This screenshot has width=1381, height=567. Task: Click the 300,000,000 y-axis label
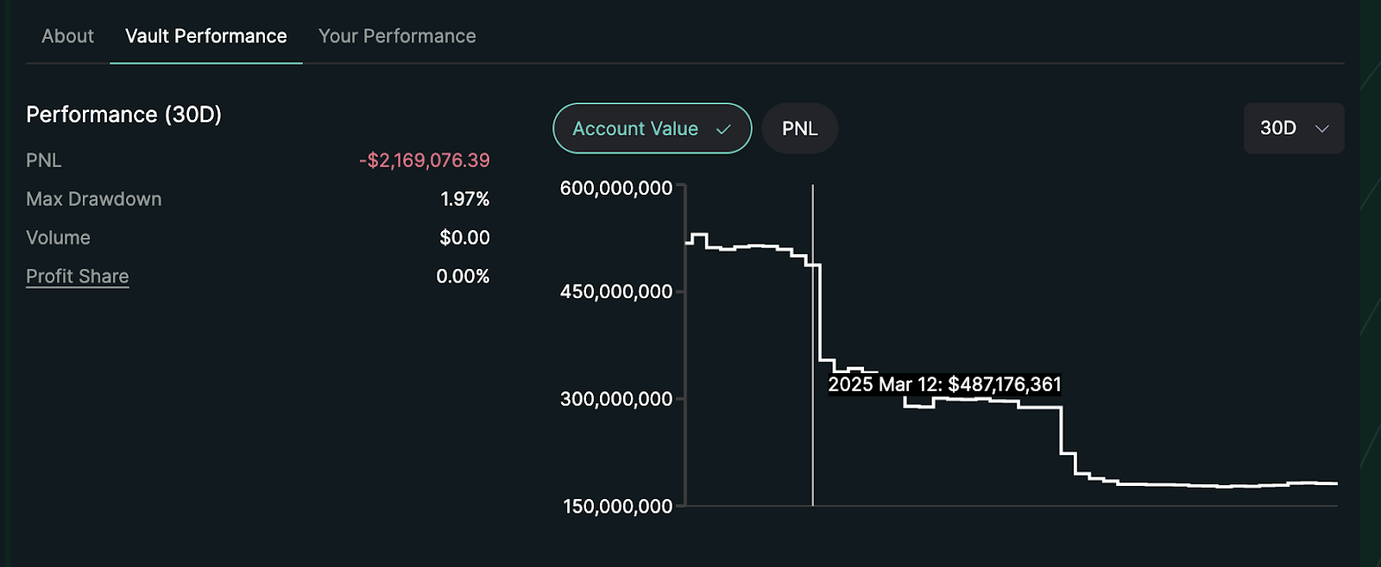pos(615,399)
